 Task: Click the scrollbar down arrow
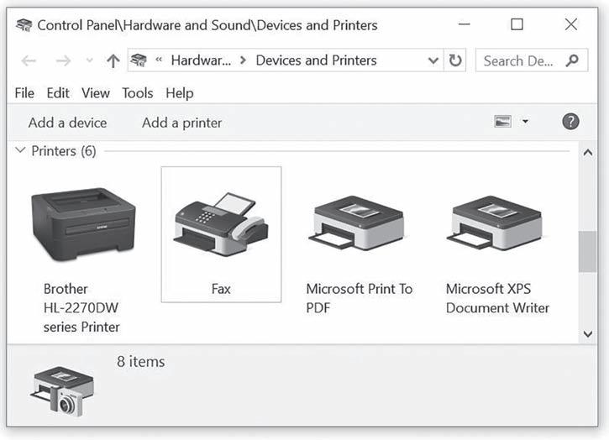[588, 333]
